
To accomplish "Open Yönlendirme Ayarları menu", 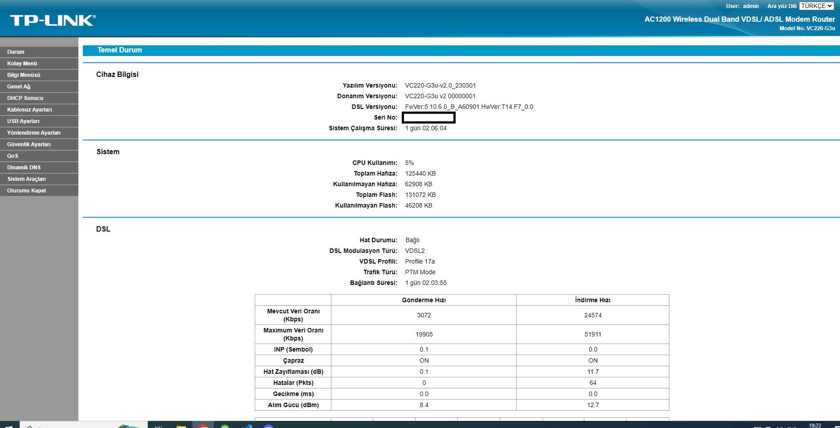I will [x=39, y=133].
